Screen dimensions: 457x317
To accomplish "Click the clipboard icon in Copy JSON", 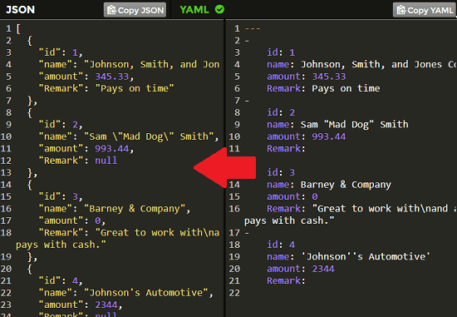I will coord(111,10).
